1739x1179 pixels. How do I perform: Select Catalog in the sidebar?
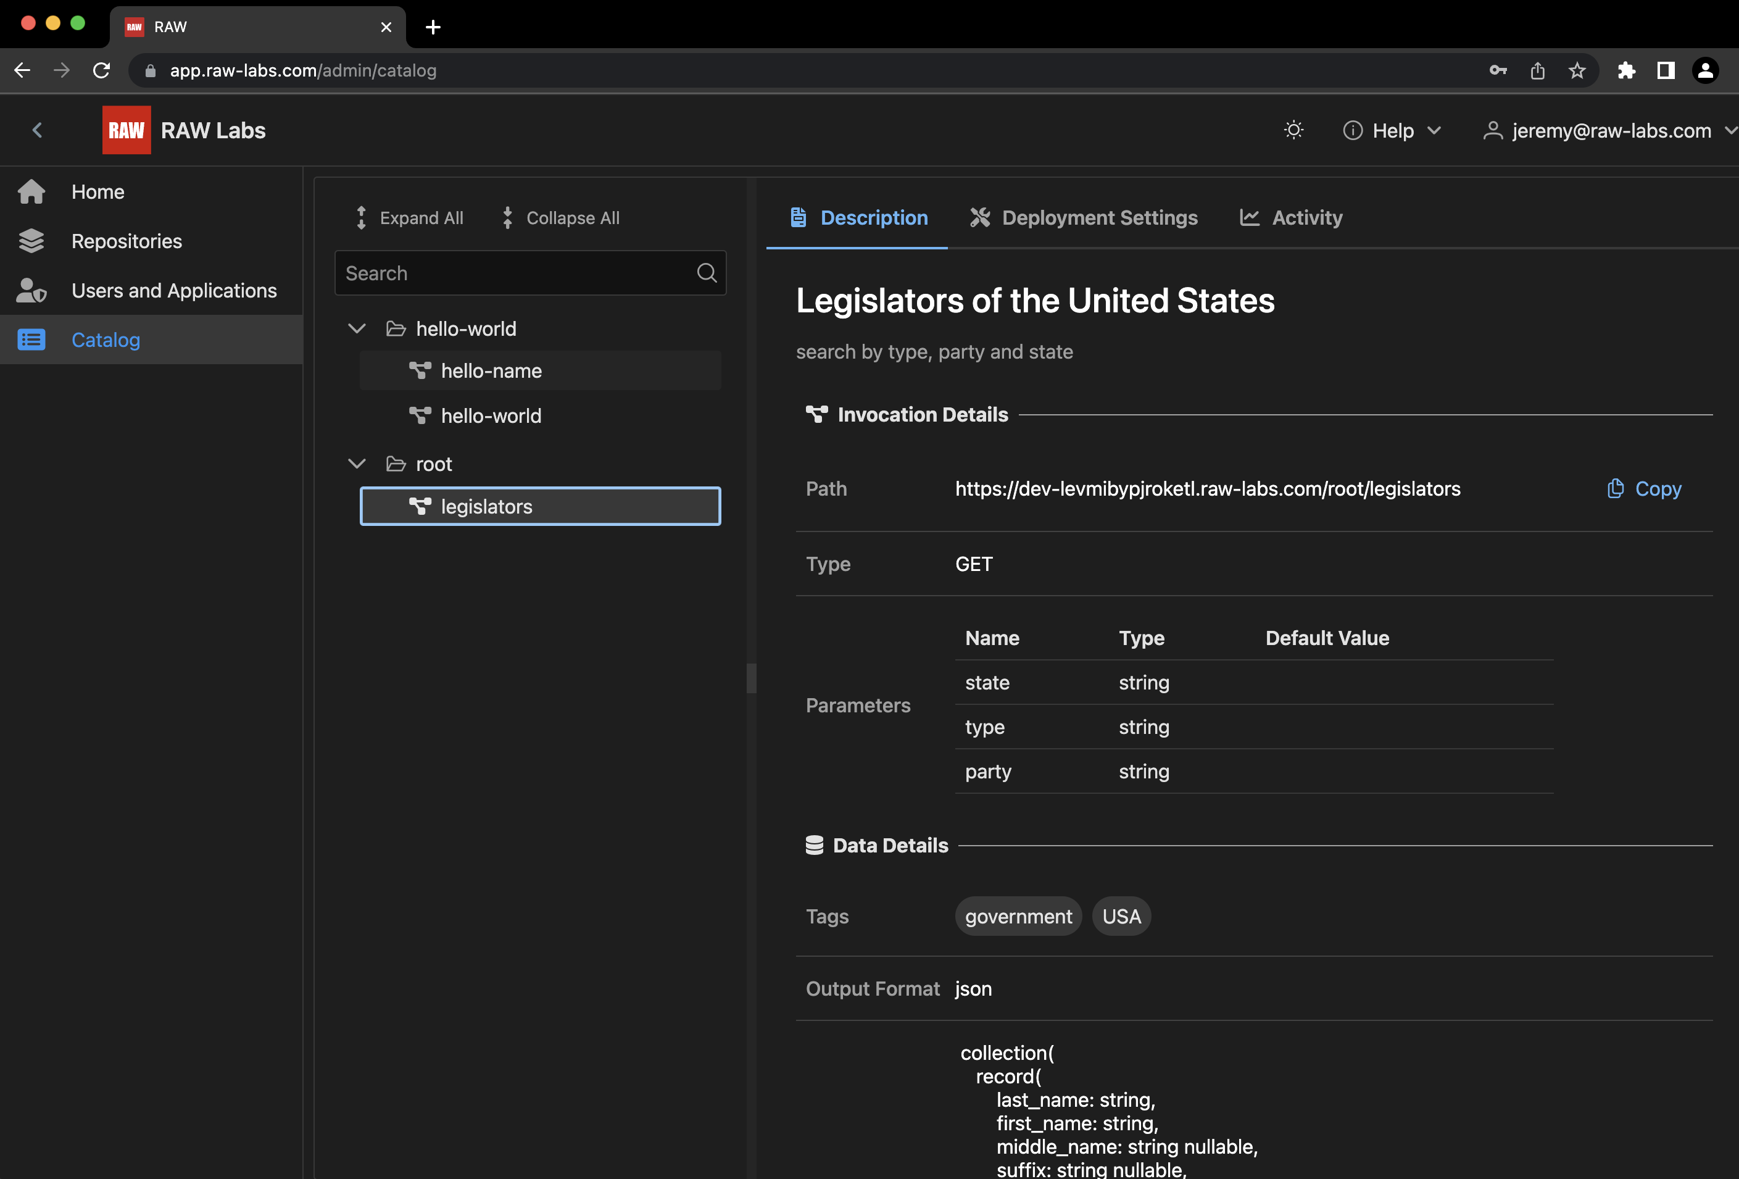pos(151,340)
